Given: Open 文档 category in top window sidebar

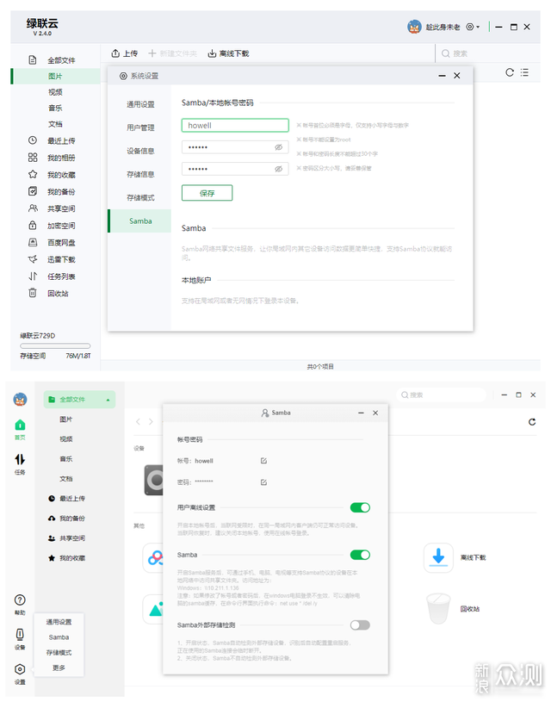Looking at the screenshot, I should coord(55,124).
